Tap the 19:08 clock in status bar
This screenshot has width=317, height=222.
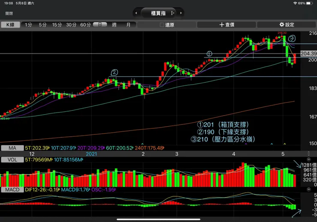tap(9, 3)
